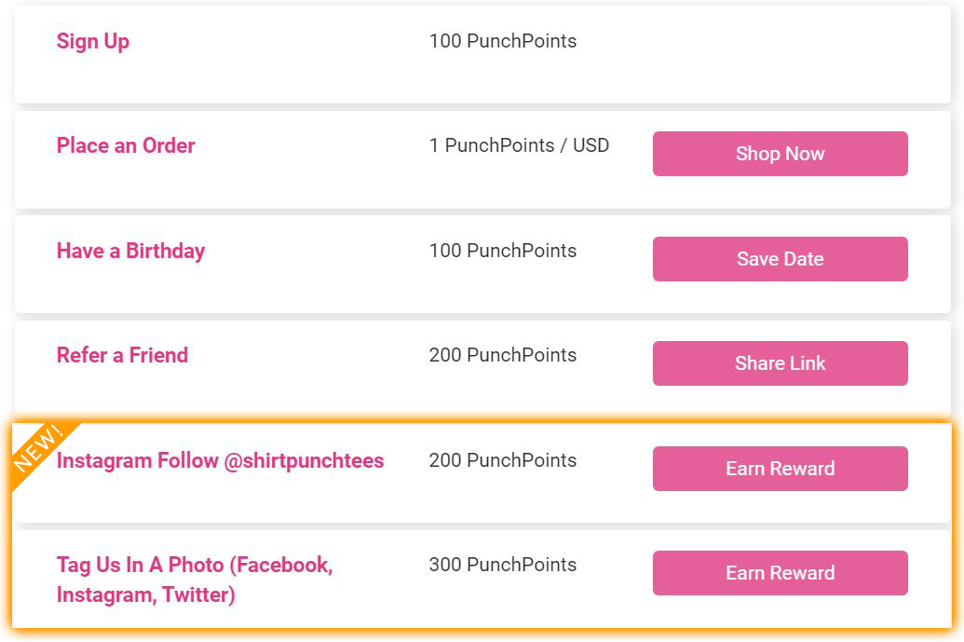964x642 pixels.
Task: Click the Have a Birthday heading
Action: point(130,251)
